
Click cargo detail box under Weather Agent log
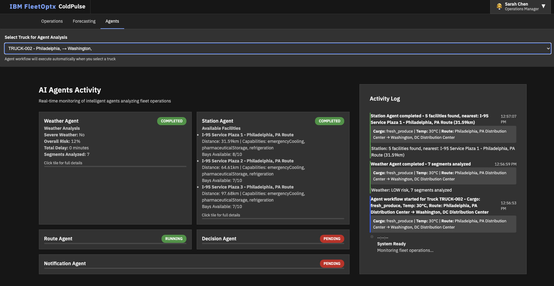tap(443, 176)
